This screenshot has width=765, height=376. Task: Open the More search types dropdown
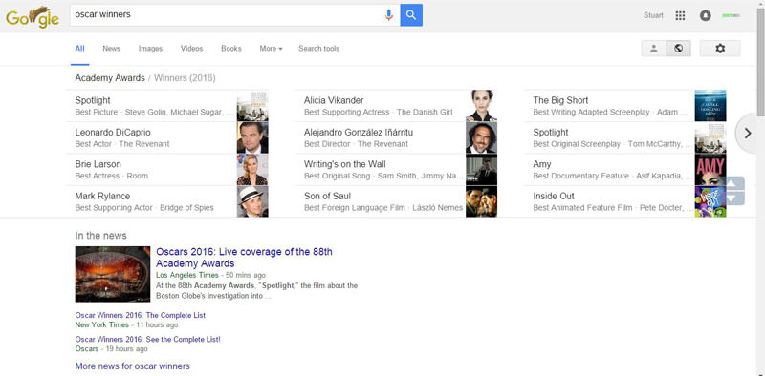(x=271, y=49)
